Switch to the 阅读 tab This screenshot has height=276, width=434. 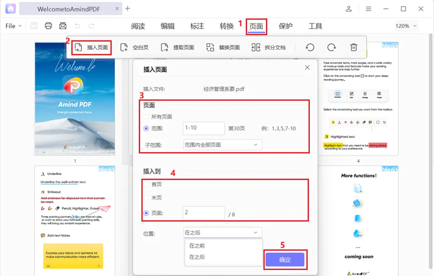(x=138, y=26)
